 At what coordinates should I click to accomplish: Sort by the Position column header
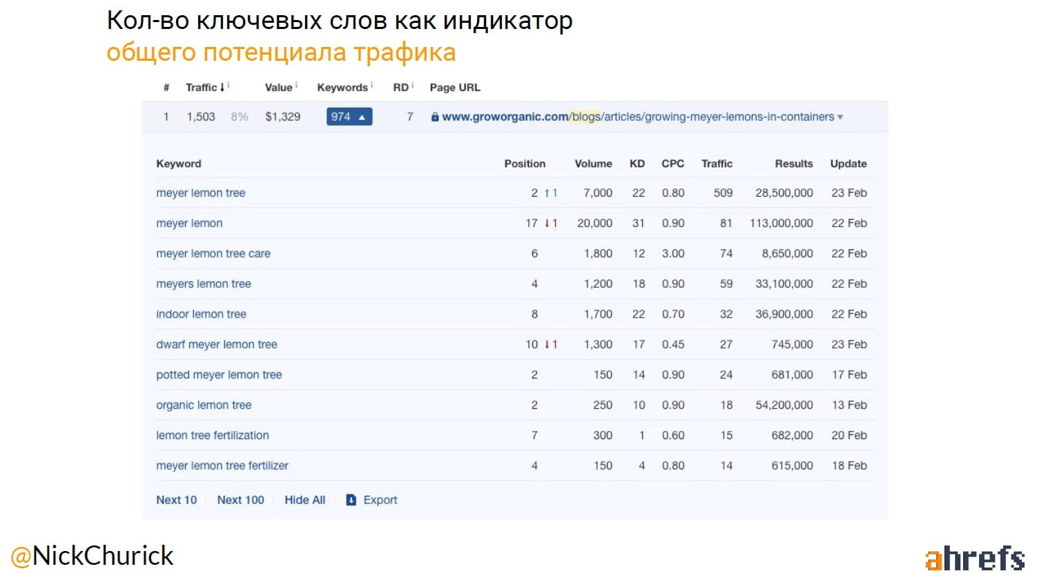[524, 164]
